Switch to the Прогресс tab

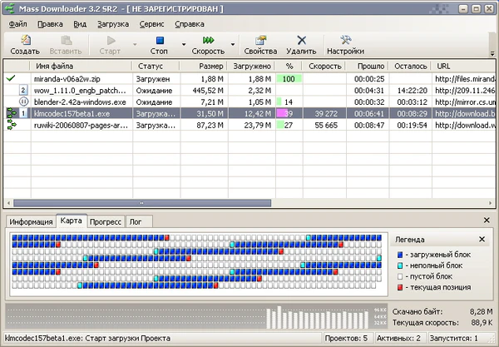click(106, 221)
